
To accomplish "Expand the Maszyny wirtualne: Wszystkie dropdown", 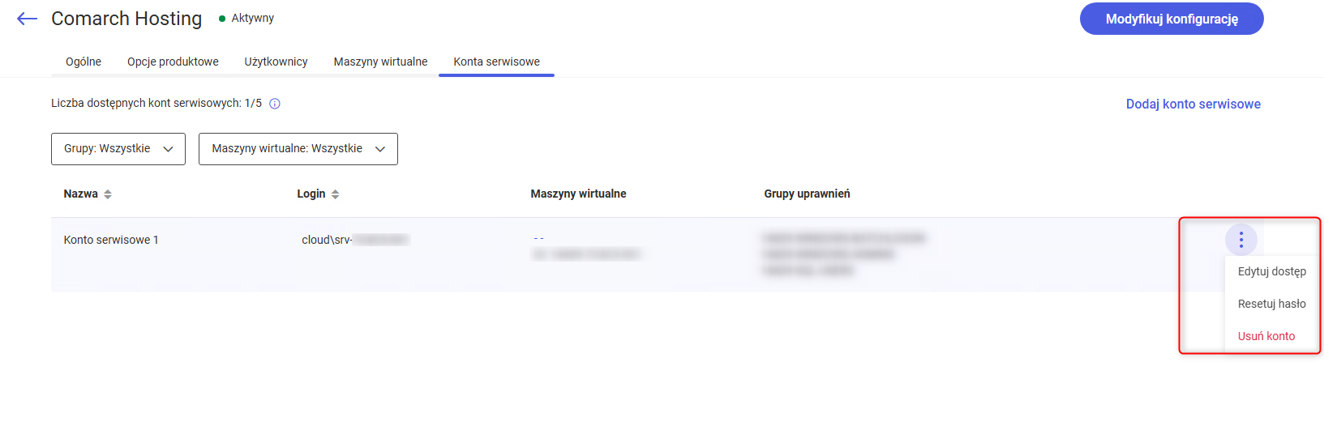I will 298,149.
